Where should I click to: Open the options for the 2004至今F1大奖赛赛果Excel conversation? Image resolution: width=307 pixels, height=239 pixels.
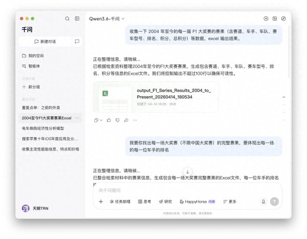click(x=77, y=118)
